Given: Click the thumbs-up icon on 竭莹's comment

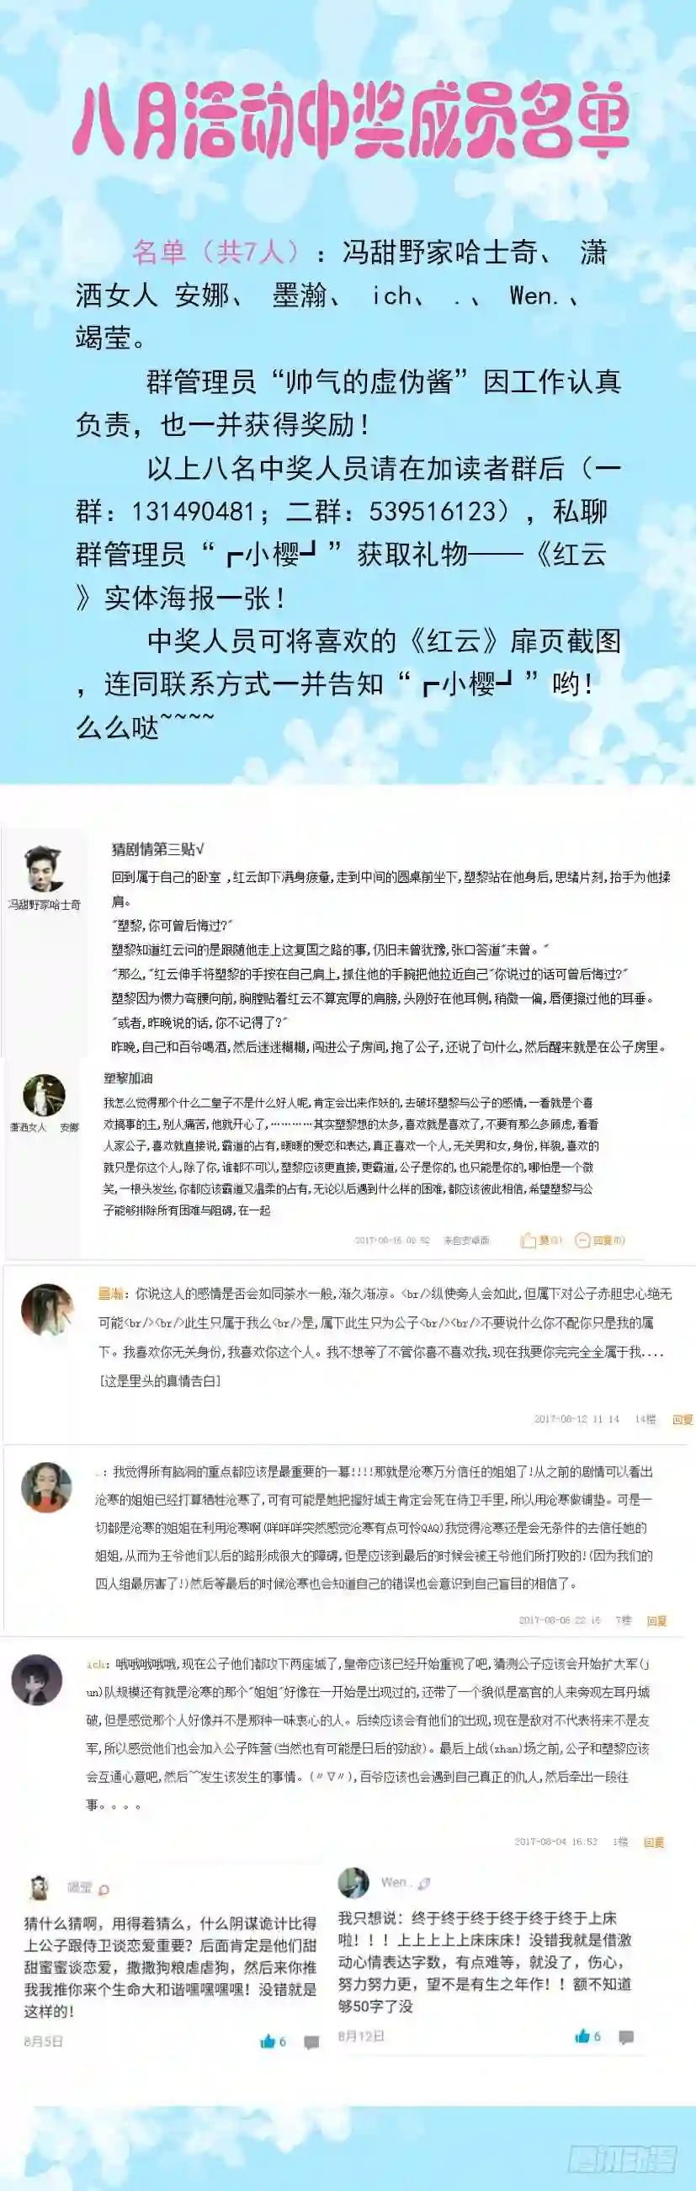Looking at the screenshot, I should pos(267,2040).
